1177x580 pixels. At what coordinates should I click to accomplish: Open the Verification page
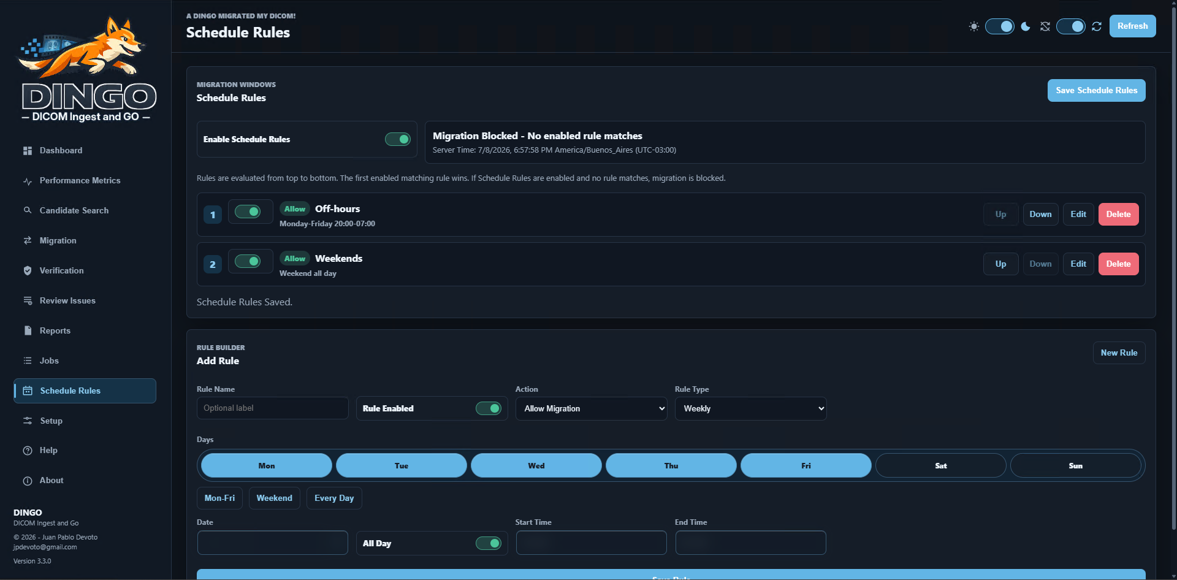85,270
